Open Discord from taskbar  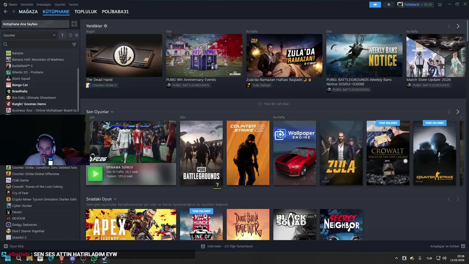click(x=73, y=258)
